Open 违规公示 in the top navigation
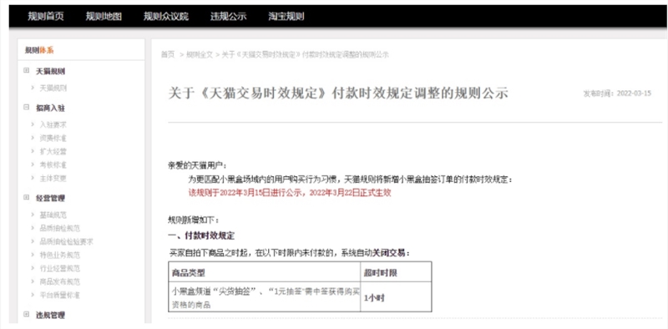This screenshot has height=329, width=668. [x=228, y=16]
